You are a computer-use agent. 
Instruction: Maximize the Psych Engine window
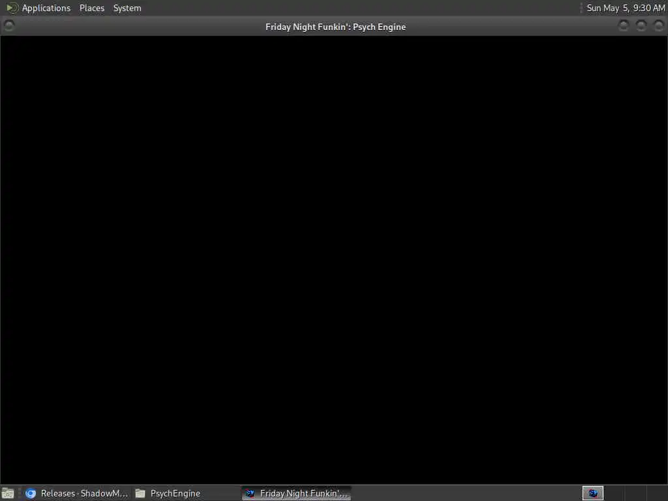(641, 26)
